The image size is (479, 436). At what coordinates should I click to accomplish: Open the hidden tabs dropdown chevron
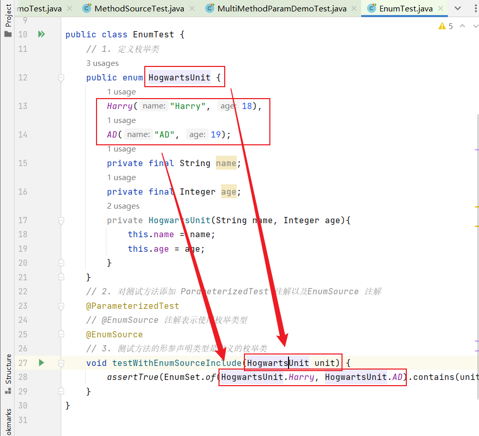(458, 9)
